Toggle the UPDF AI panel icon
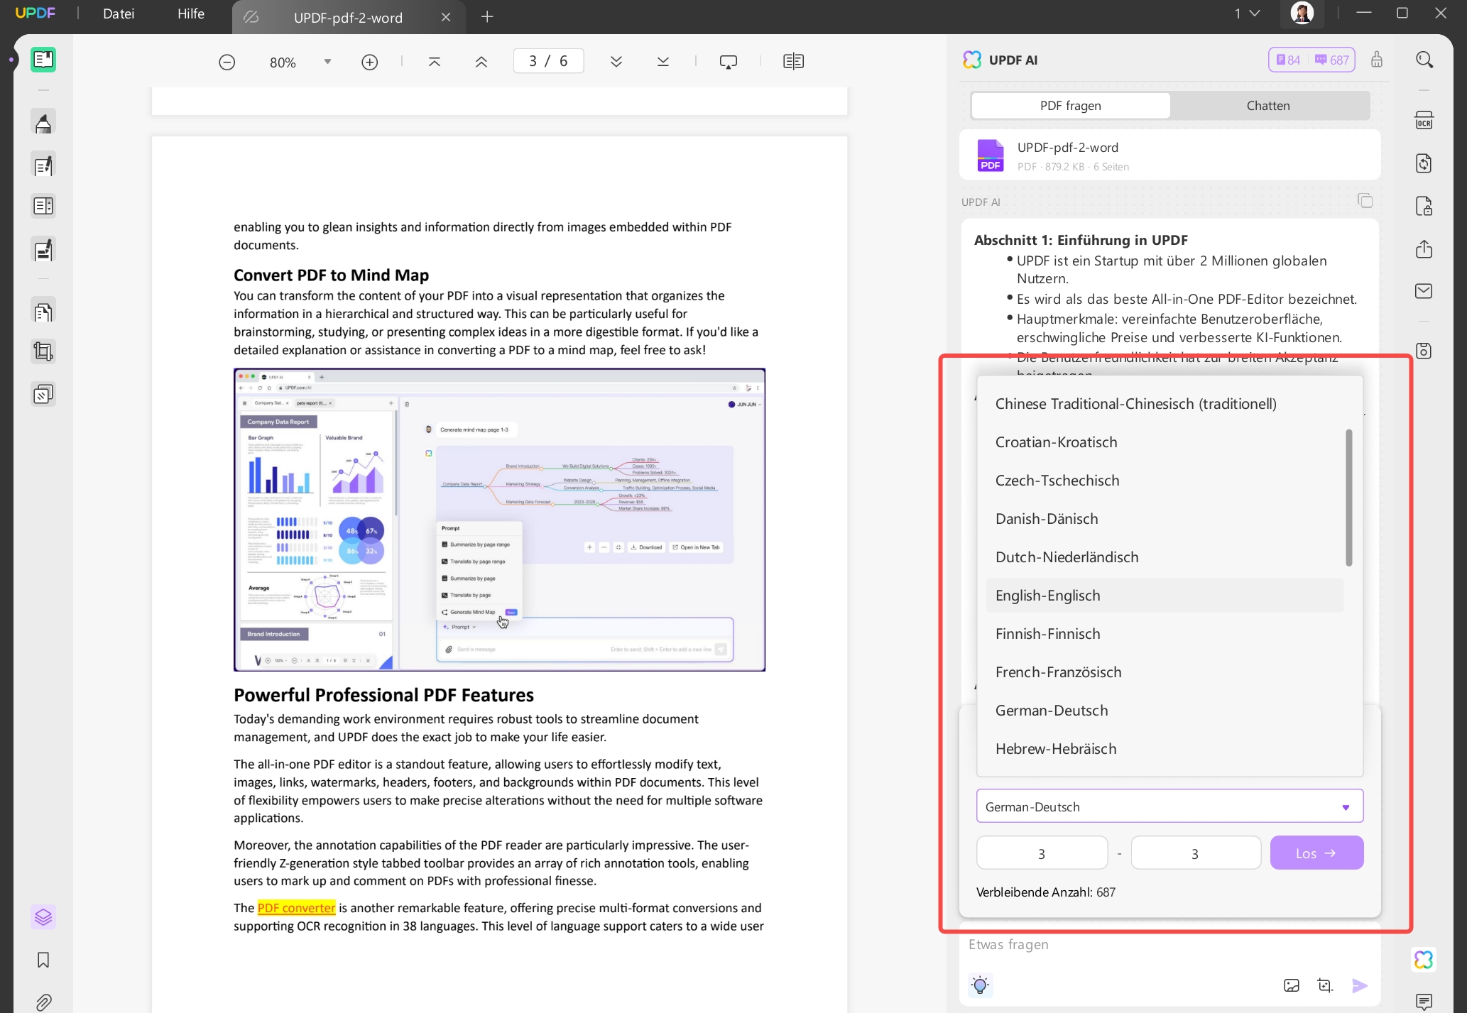 (x=1424, y=960)
